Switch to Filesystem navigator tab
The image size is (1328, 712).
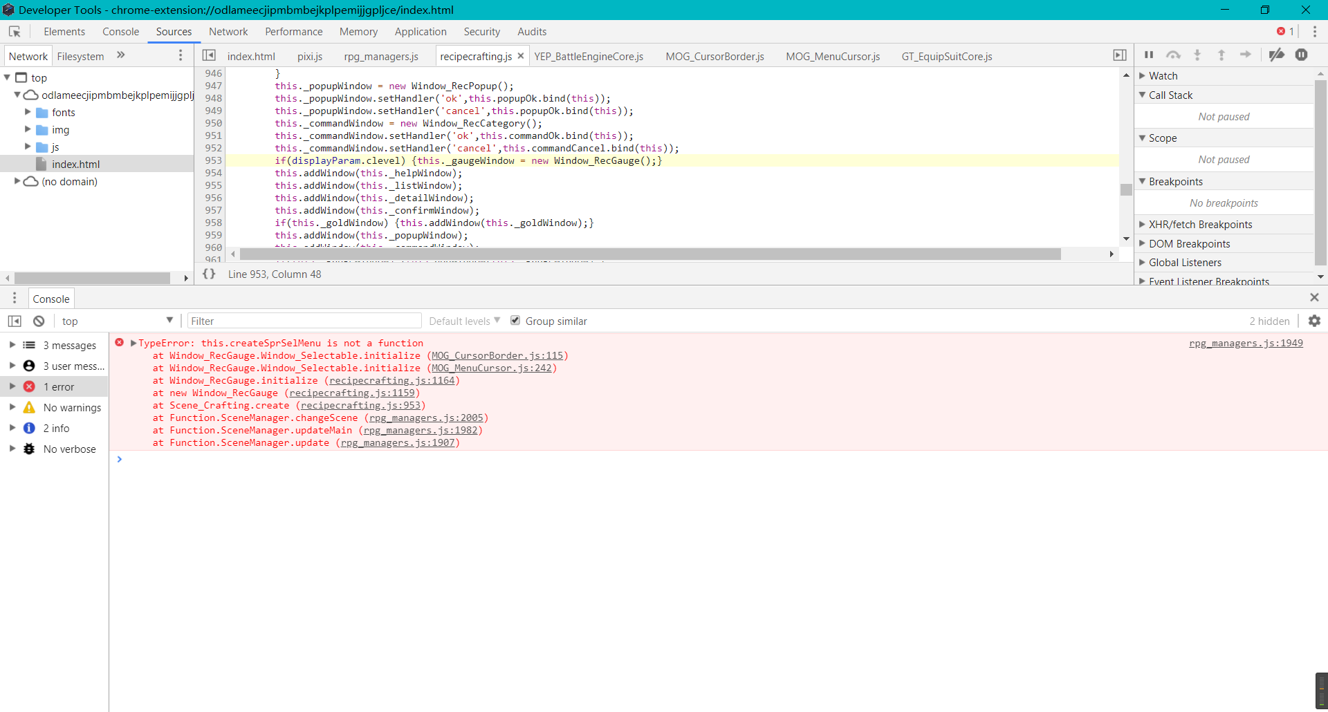[x=80, y=56]
